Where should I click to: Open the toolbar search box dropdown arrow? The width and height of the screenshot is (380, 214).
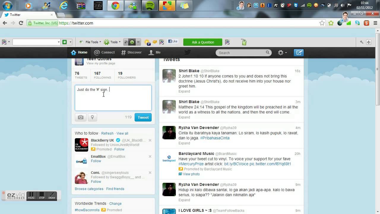coord(58,42)
